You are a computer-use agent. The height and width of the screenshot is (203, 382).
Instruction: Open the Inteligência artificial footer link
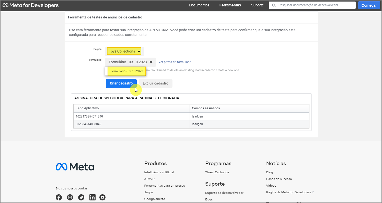point(159,172)
